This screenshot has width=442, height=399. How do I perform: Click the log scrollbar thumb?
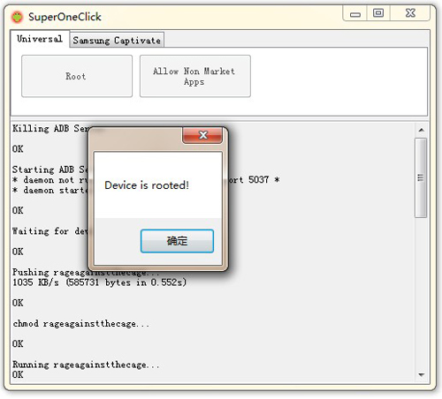pyautogui.click(x=421, y=178)
